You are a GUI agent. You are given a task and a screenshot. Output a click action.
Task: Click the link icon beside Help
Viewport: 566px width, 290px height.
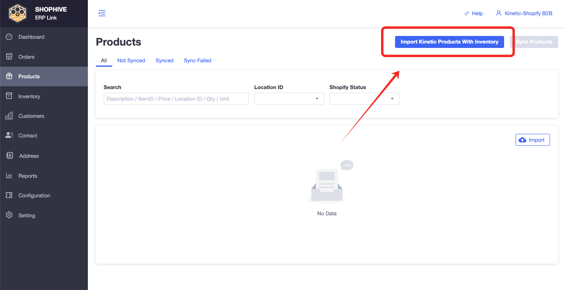(x=467, y=14)
